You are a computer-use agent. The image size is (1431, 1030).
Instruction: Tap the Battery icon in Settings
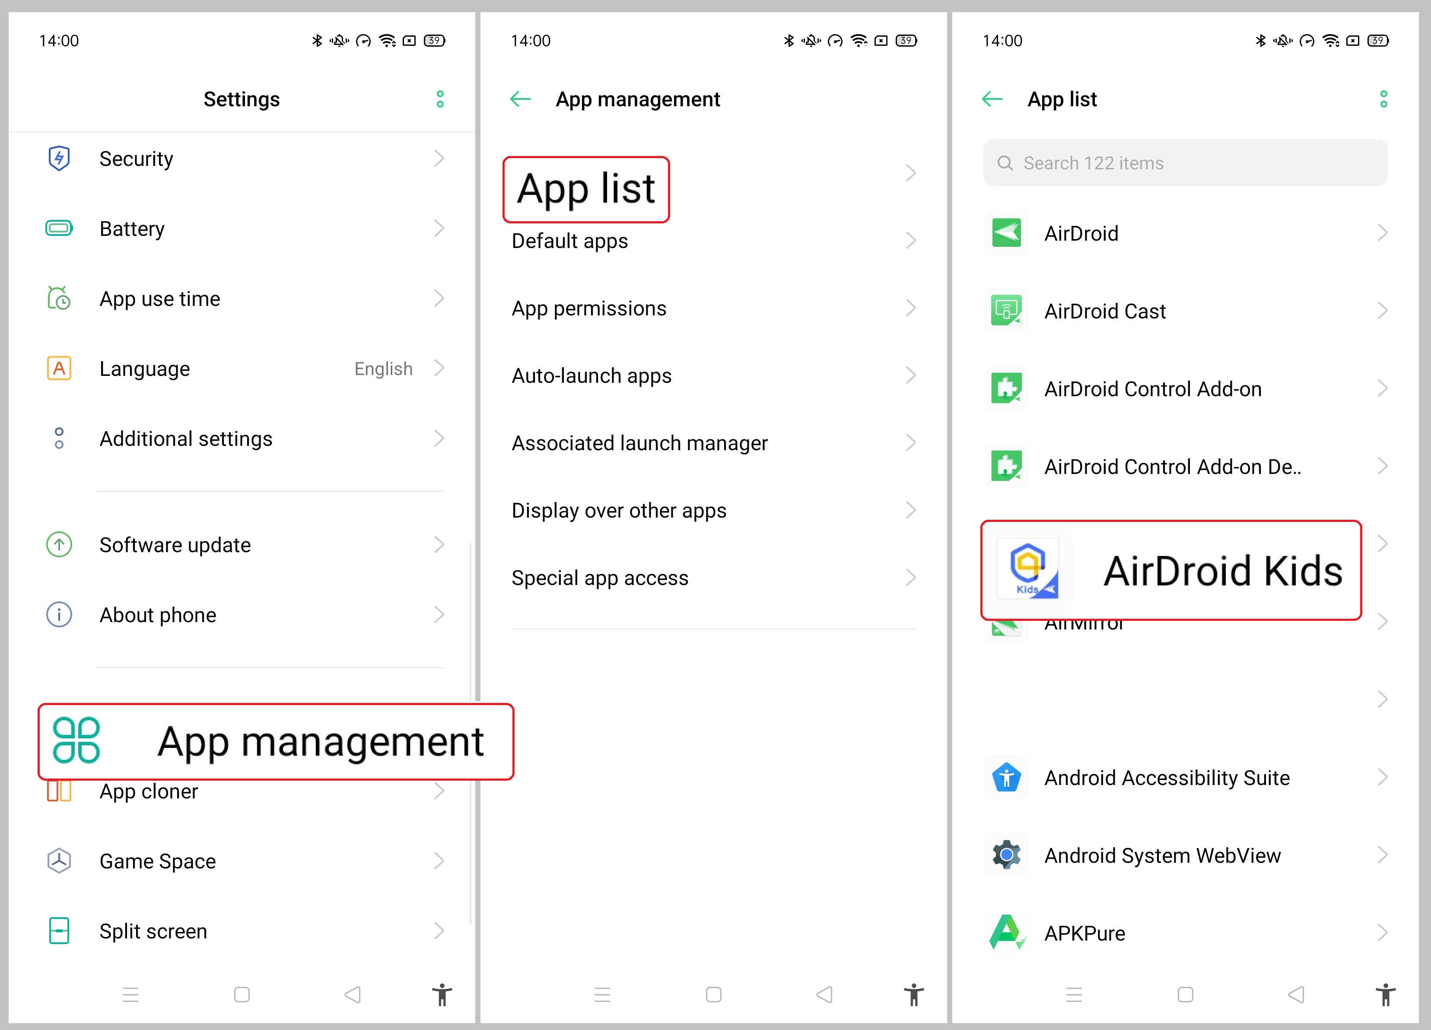point(59,228)
